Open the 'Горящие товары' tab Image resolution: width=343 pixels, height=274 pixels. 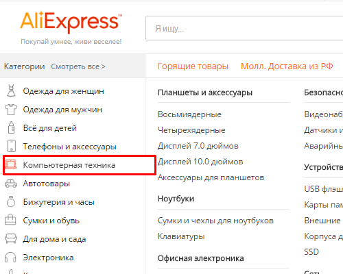193,66
